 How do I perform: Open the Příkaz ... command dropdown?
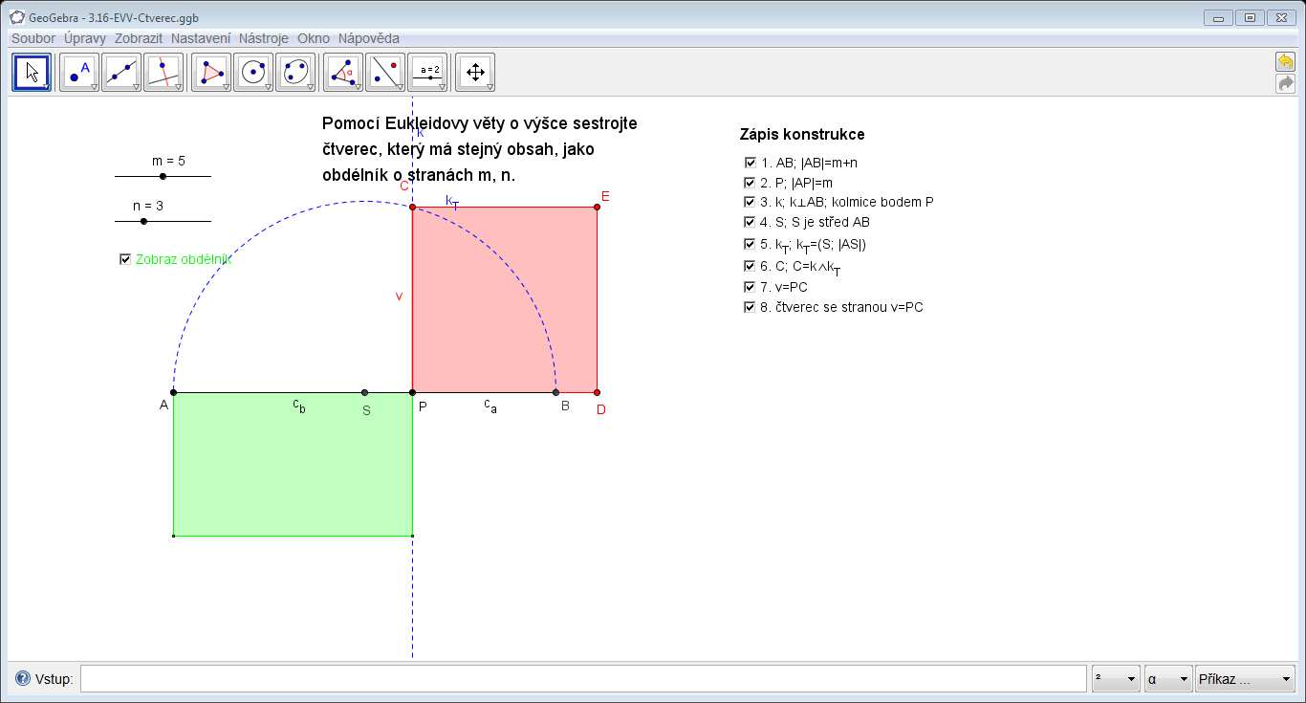(x=1245, y=679)
